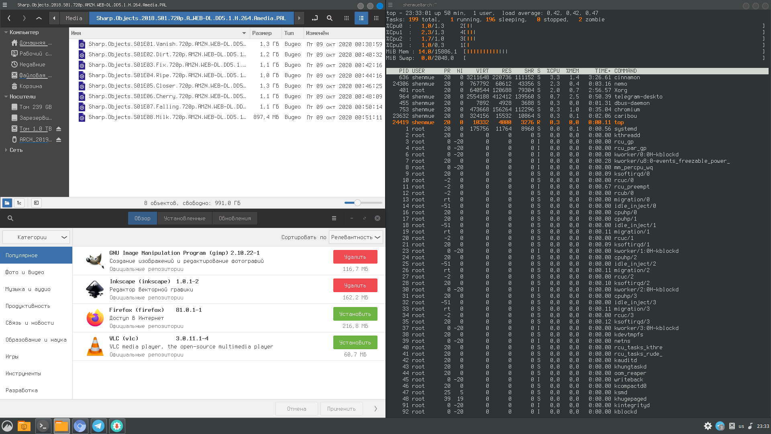Select Sharp.Objects.S01E04.Ripe video file

pyautogui.click(x=227, y=76)
